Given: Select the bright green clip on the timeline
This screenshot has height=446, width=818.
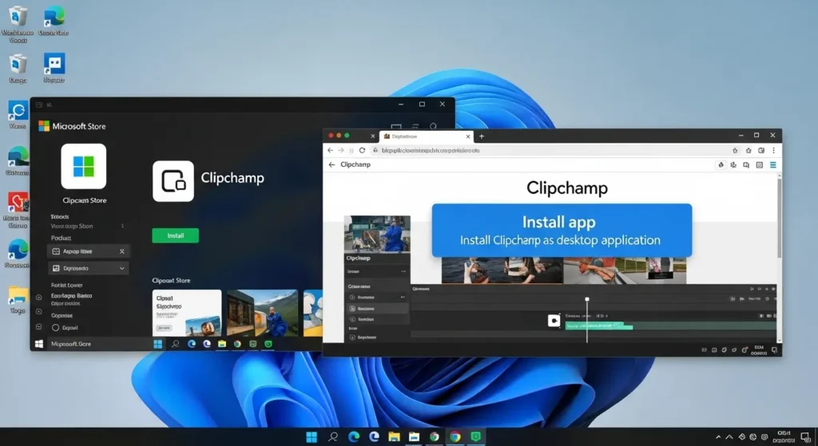Looking at the screenshot, I should (599, 326).
